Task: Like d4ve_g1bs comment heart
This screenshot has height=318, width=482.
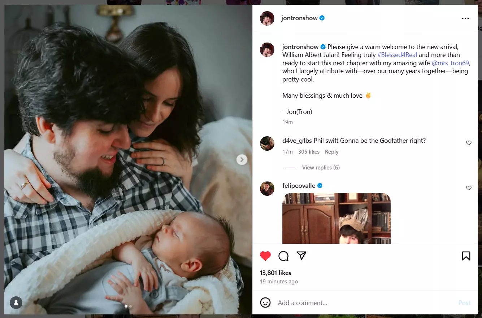Action: coord(469,143)
